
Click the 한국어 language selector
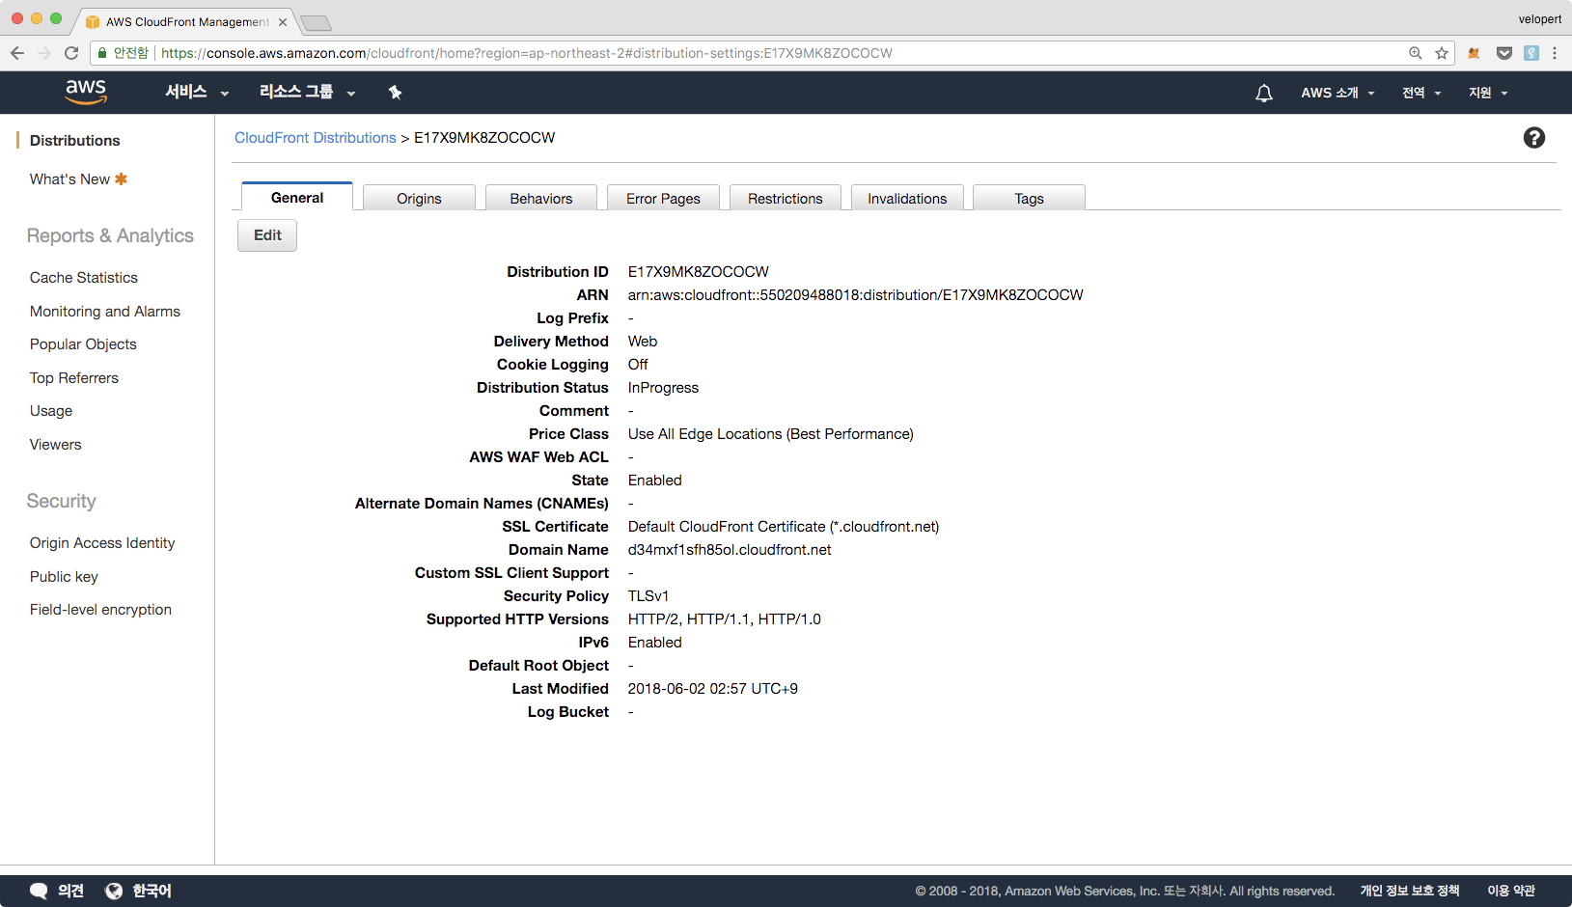pyautogui.click(x=152, y=891)
